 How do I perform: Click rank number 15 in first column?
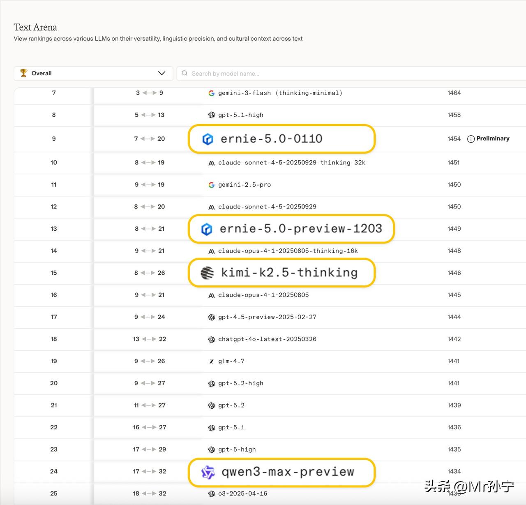54,273
